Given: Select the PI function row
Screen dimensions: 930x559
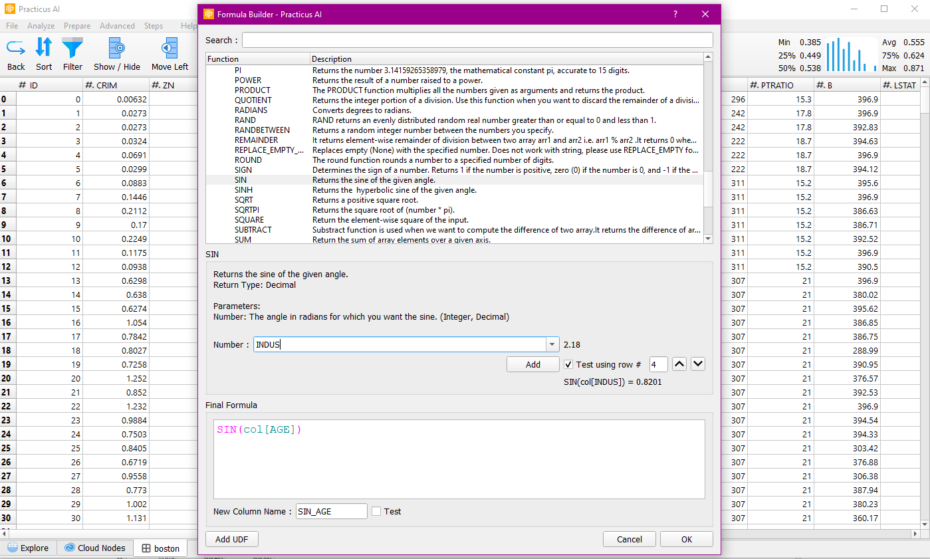Looking at the screenshot, I should tap(455, 70).
